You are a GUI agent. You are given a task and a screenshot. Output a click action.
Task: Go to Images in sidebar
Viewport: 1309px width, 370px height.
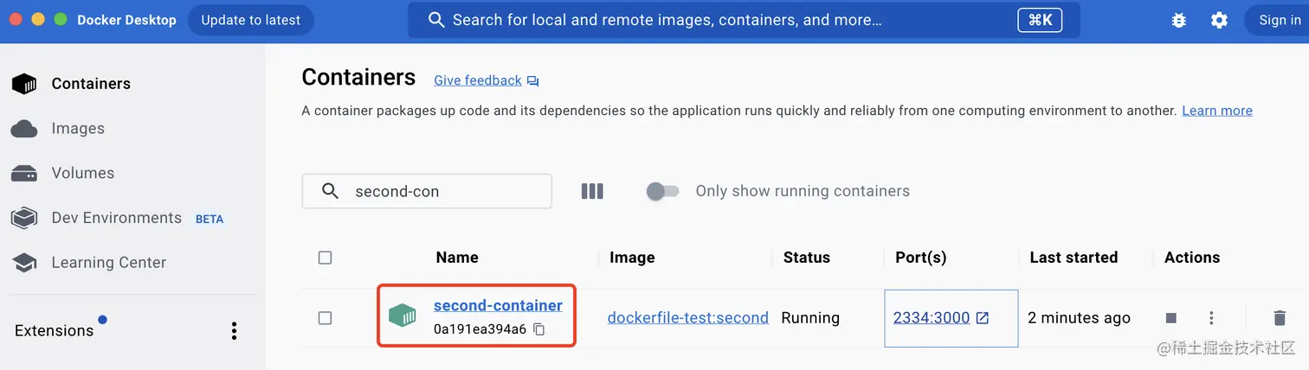pyautogui.click(x=77, y=129)
